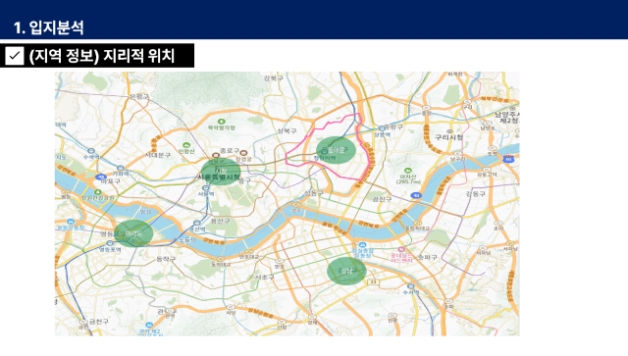Click the 성북구 district label
The height and width of the screenshot is (356, 628).
point(287,131)
